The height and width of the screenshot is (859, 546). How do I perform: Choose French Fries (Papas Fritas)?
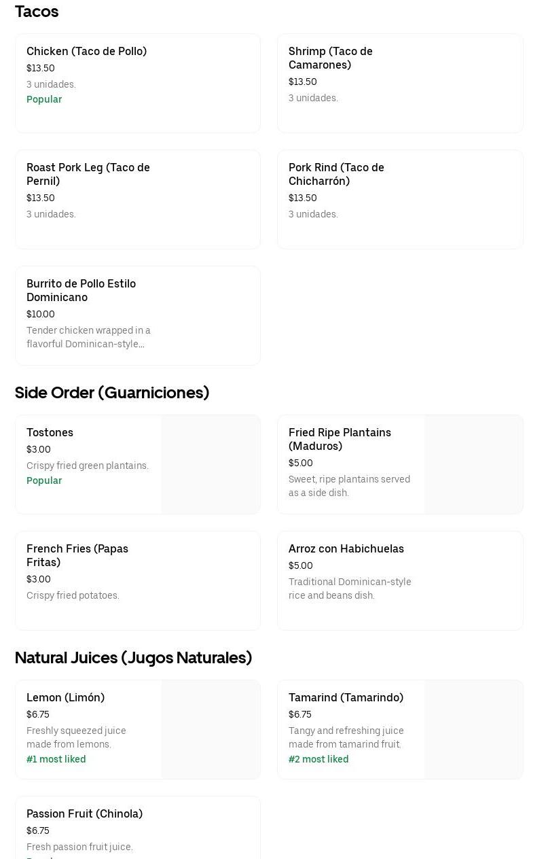click(x=77, y=556)
